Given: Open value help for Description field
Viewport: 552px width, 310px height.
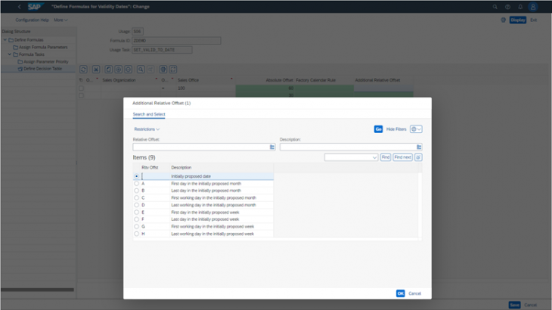Looking at the screenshot, I should 419,147.
